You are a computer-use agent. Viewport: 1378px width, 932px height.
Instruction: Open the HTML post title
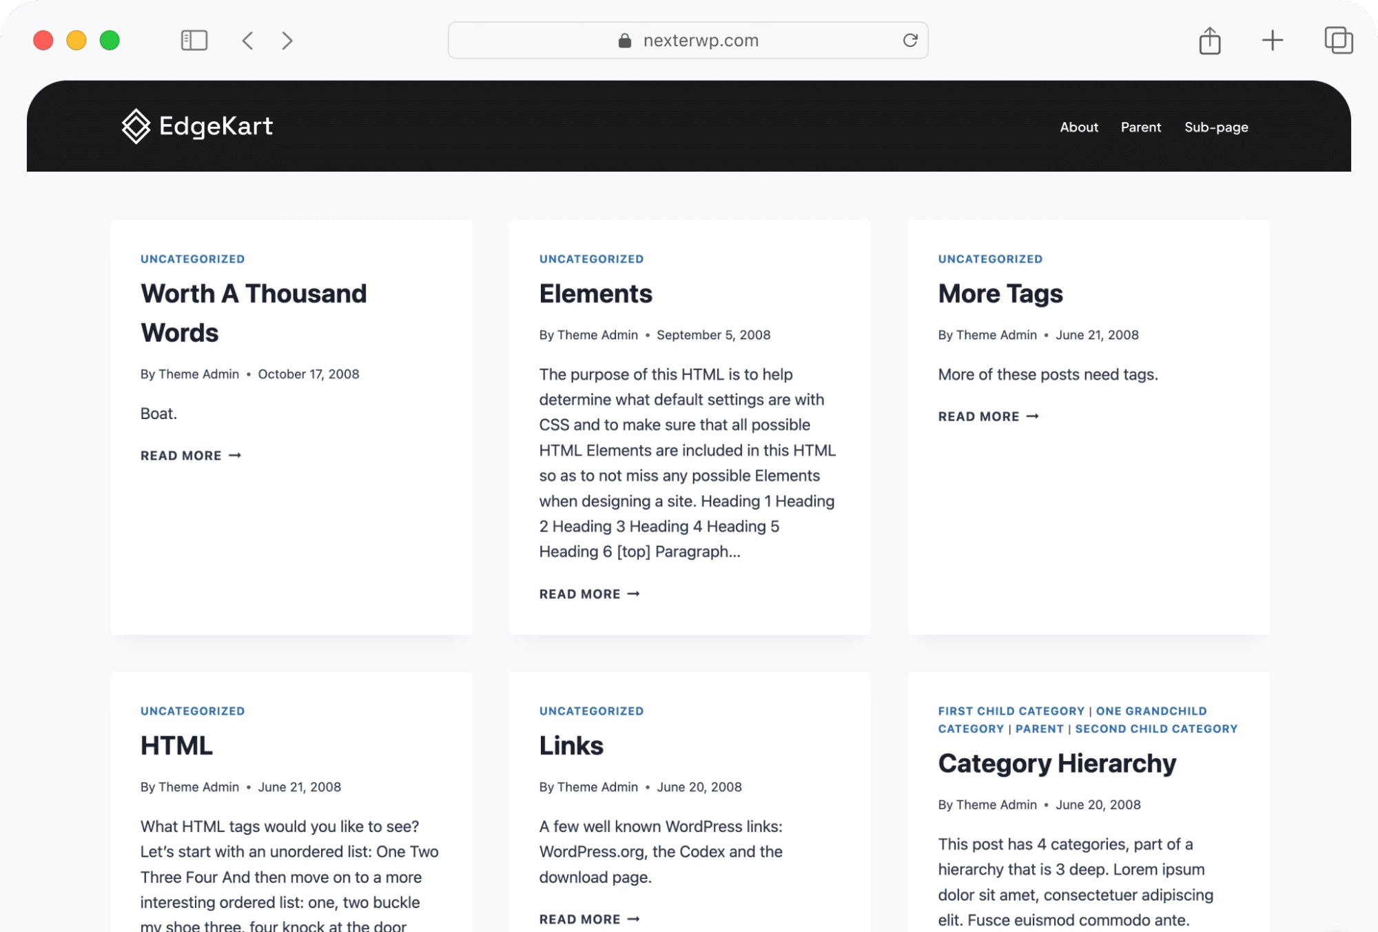tap(176, 745)
